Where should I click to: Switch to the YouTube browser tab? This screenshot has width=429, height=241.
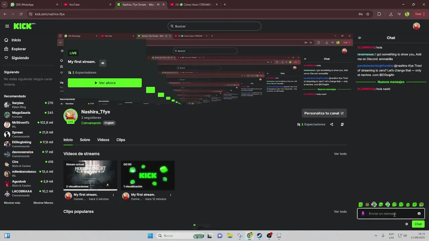(88, 5)
